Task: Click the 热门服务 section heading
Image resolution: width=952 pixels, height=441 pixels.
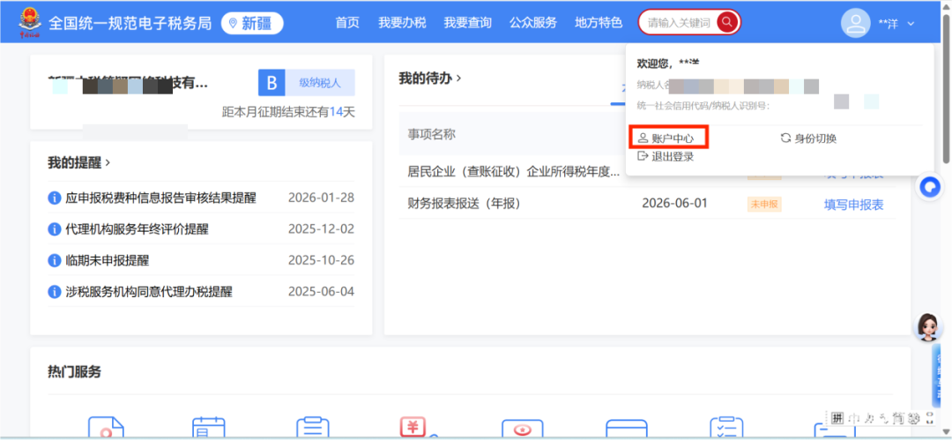Action: 74,372
